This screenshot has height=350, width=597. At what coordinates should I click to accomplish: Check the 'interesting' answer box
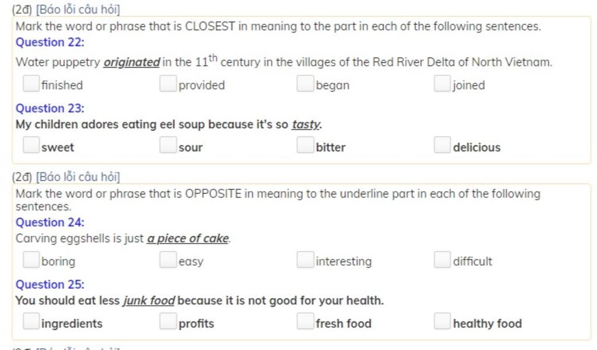point(305,260)
